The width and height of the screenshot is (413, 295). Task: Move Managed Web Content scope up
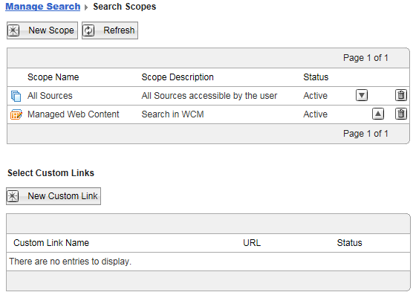point(378,114)
